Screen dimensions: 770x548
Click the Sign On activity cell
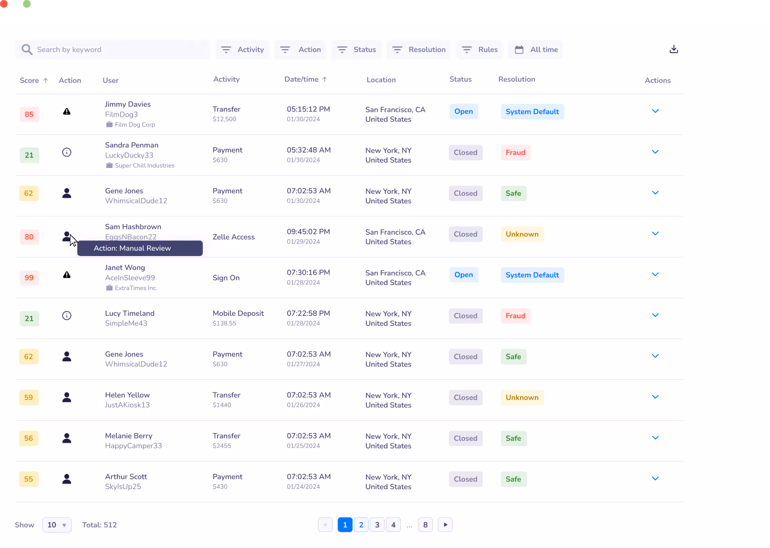(226, 278)
